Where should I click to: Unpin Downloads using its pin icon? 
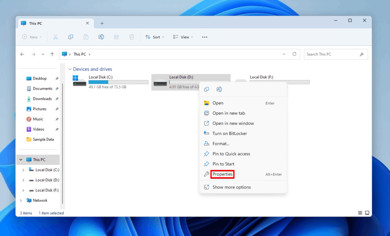[57, 99]
